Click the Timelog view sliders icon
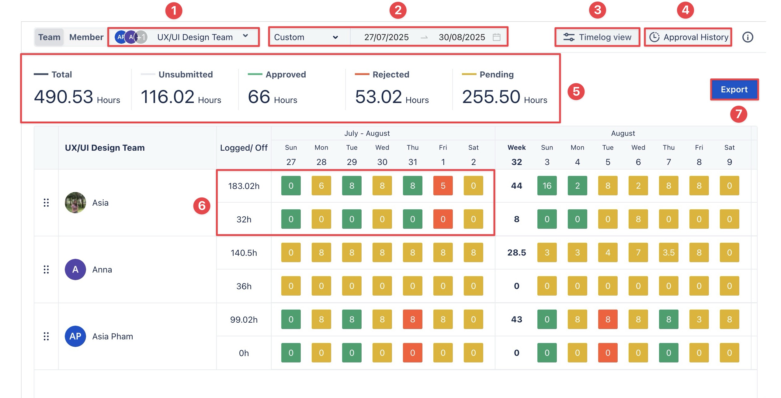 [x=568, y=37]
